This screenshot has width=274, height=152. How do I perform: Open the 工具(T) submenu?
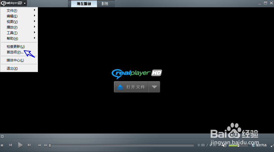click(19, 33)
